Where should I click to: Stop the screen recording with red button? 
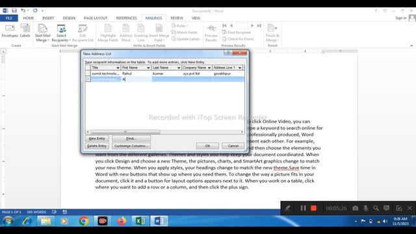point(313,208)
